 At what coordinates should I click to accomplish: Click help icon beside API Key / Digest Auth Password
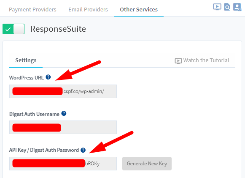click(x=83, y=150)
